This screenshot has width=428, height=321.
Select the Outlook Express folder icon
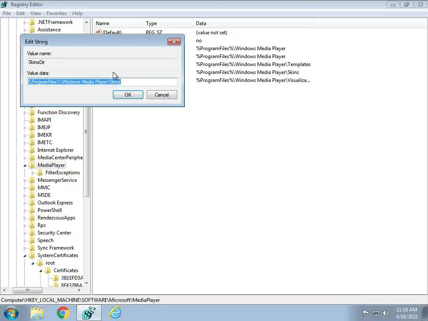(32, 203)
